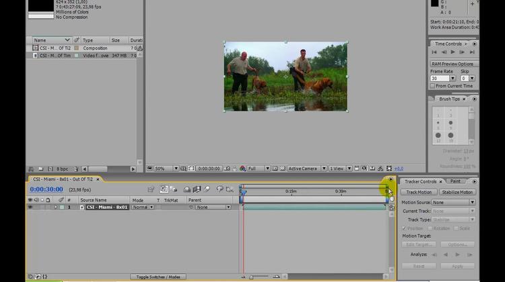Screen dimensions: 505x282
Task: Click the Always Preview This View icon
Action: 149,169
